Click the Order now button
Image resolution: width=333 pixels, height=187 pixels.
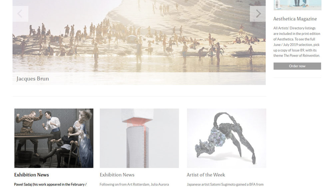coord(297,66)
